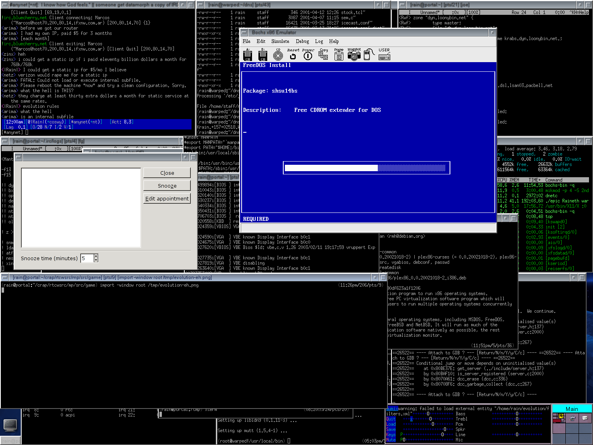
Task: Click the Power icon in Bochs toolbar
Action: click(x=308, y=55)
